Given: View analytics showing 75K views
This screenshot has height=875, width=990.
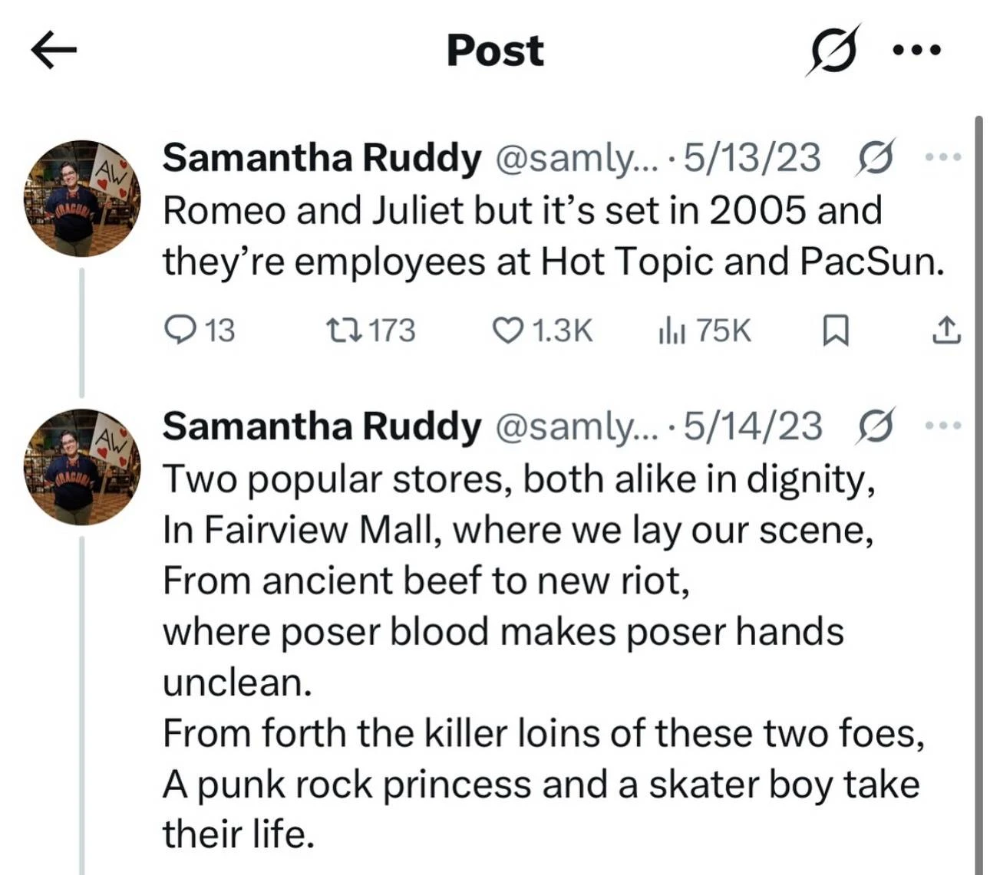Looking at the screenshot, I should [704, 331].
